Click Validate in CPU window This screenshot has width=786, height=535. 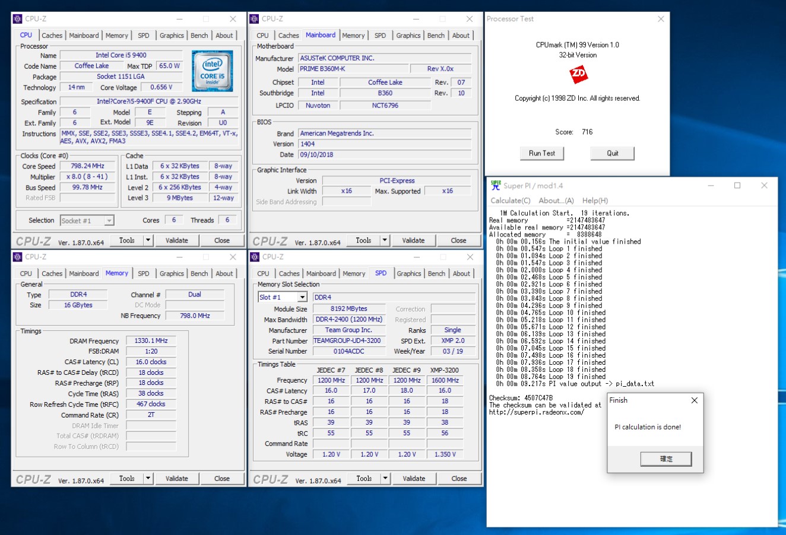click(x=176, y=240)
